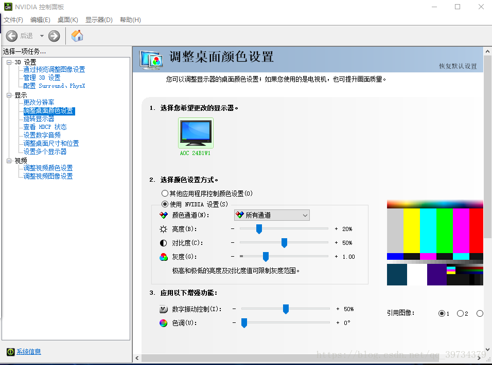Open 配置 Surround、PhysX
The width and height of the screenshot is (492, 365).
54,86
